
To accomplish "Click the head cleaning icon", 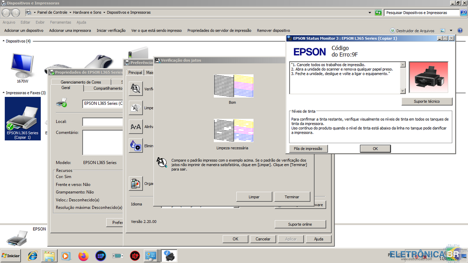I will coord(136,108).
